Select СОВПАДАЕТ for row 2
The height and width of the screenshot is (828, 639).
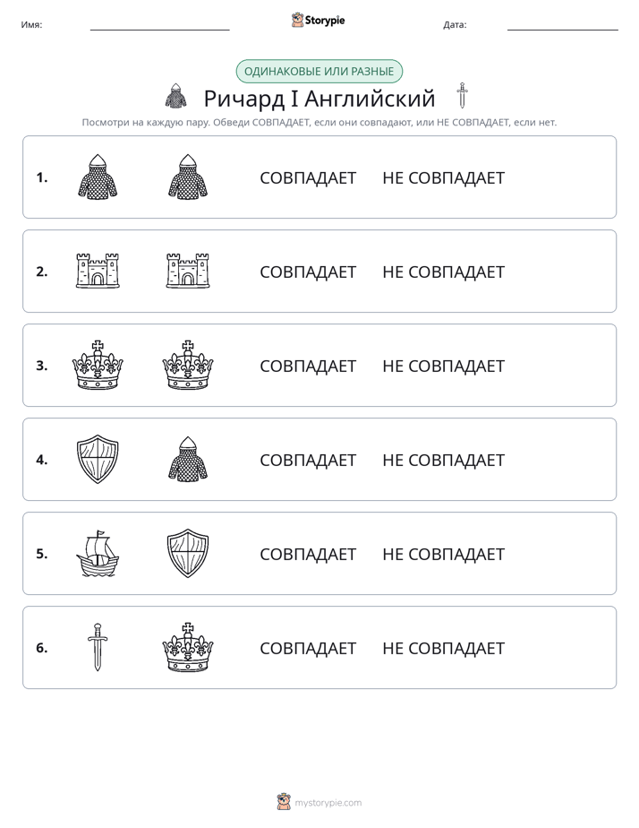308,272
